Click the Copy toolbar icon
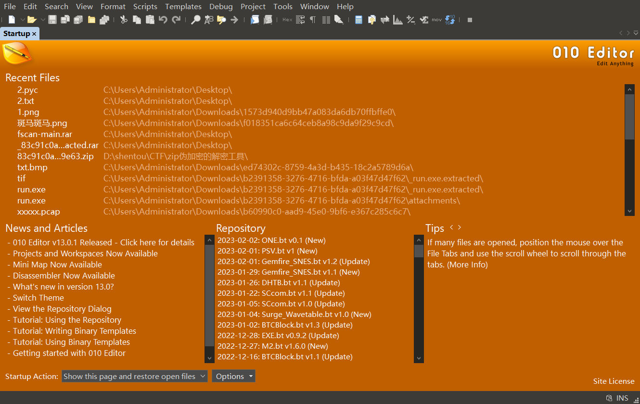Viewport: 640px width, 404px height. (137, 20)
